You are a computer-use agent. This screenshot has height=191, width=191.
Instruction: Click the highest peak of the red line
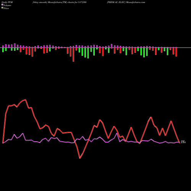[26, 100]
